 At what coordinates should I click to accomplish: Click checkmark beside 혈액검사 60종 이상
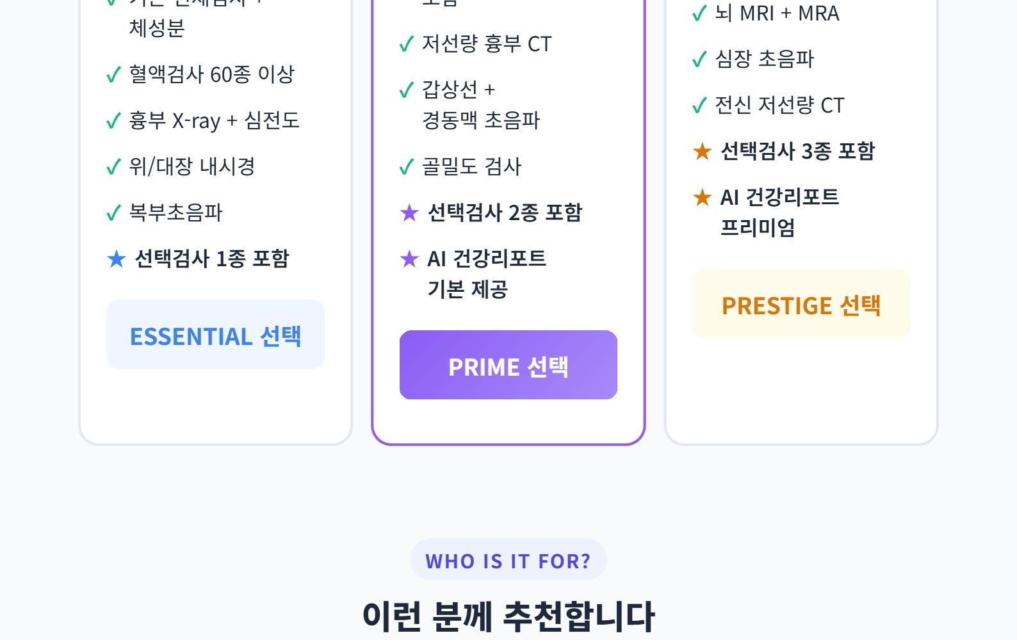point(113,75)
